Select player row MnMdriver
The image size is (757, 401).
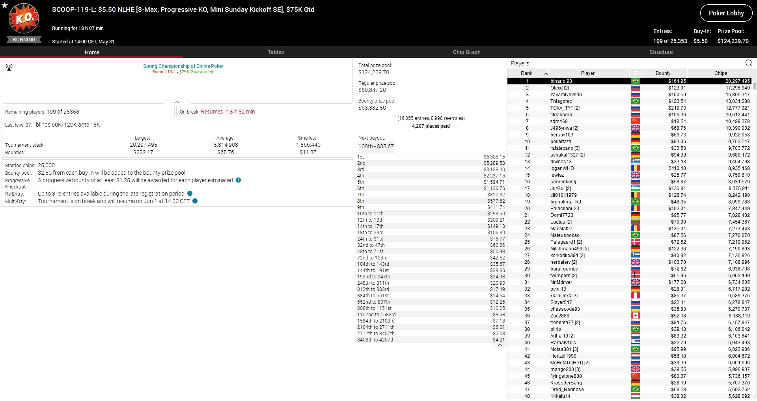click(x=629, y=282)
